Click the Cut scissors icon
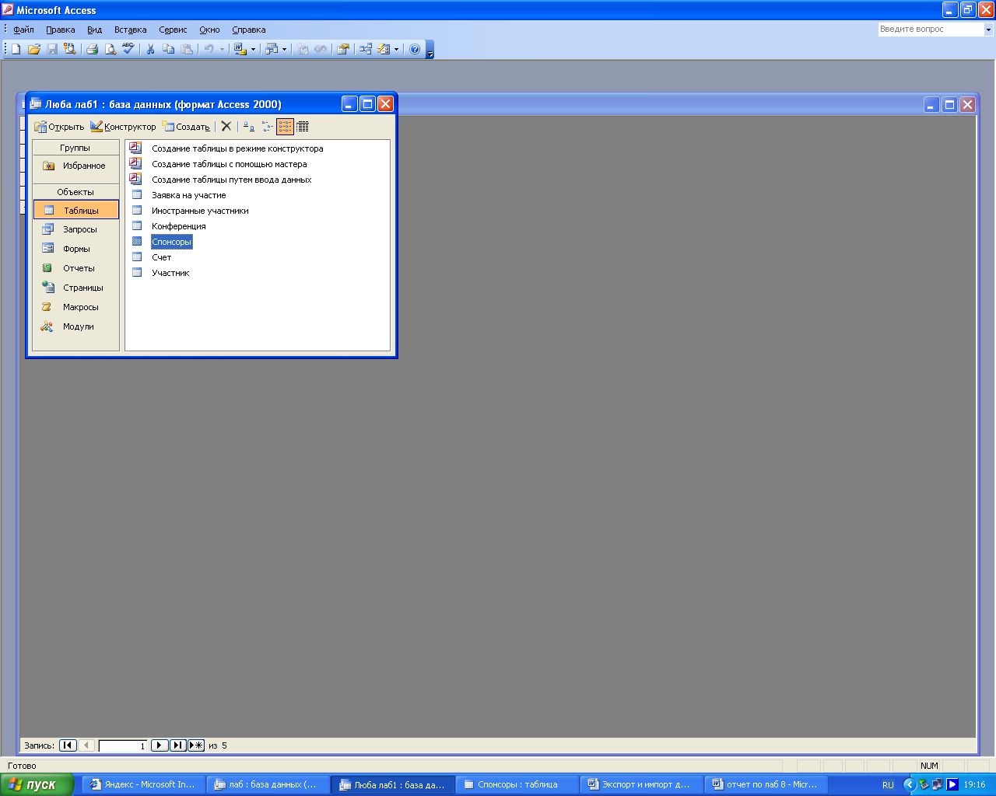Screen dimensions: 996x796 tap(150, 49)
